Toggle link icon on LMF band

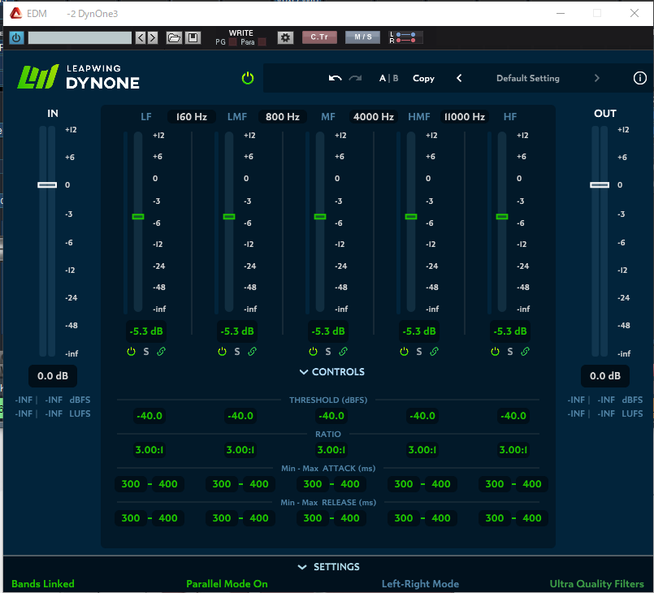click(x=252, y=352)
